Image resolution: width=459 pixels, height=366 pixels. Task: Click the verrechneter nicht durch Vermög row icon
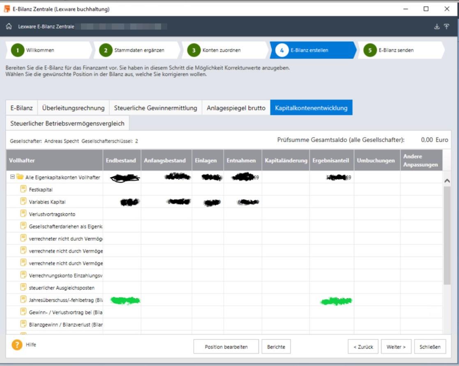(23, 238)
